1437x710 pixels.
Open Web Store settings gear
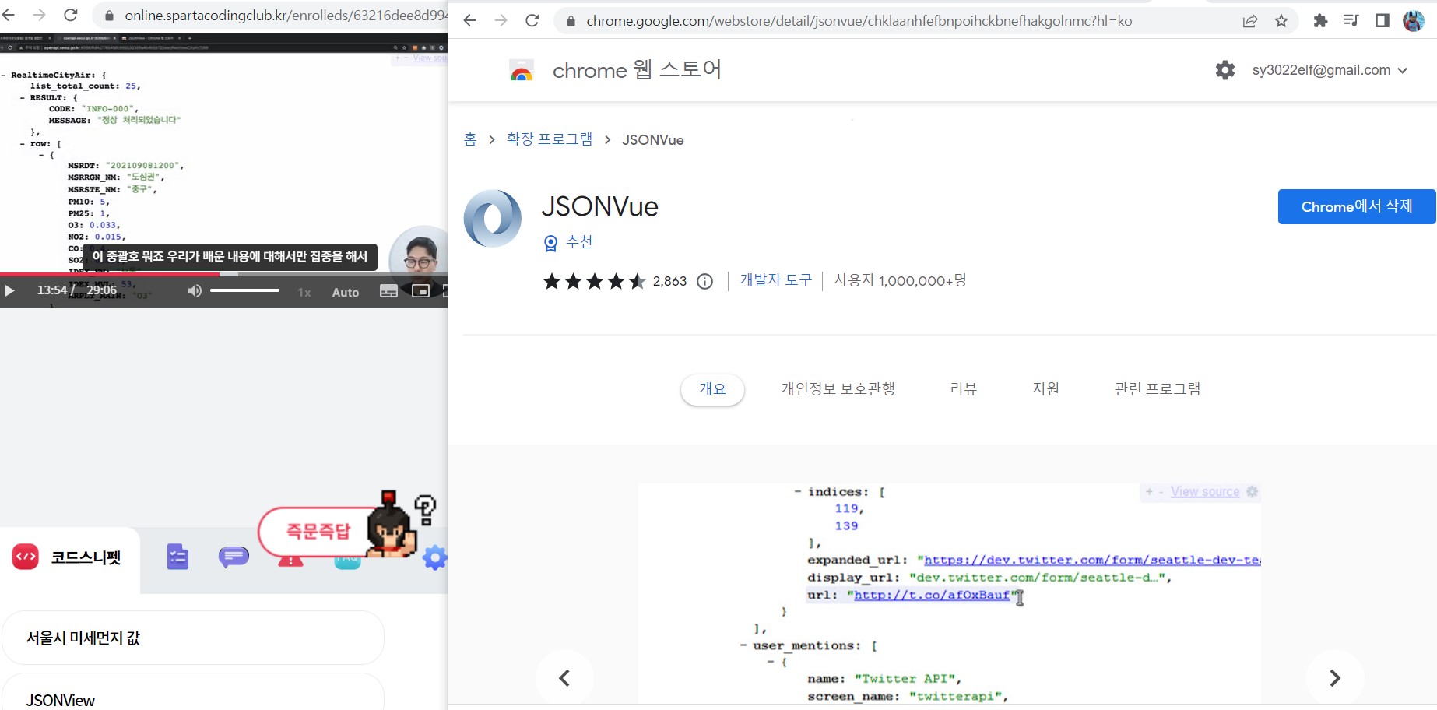(x=1225, y=70)
